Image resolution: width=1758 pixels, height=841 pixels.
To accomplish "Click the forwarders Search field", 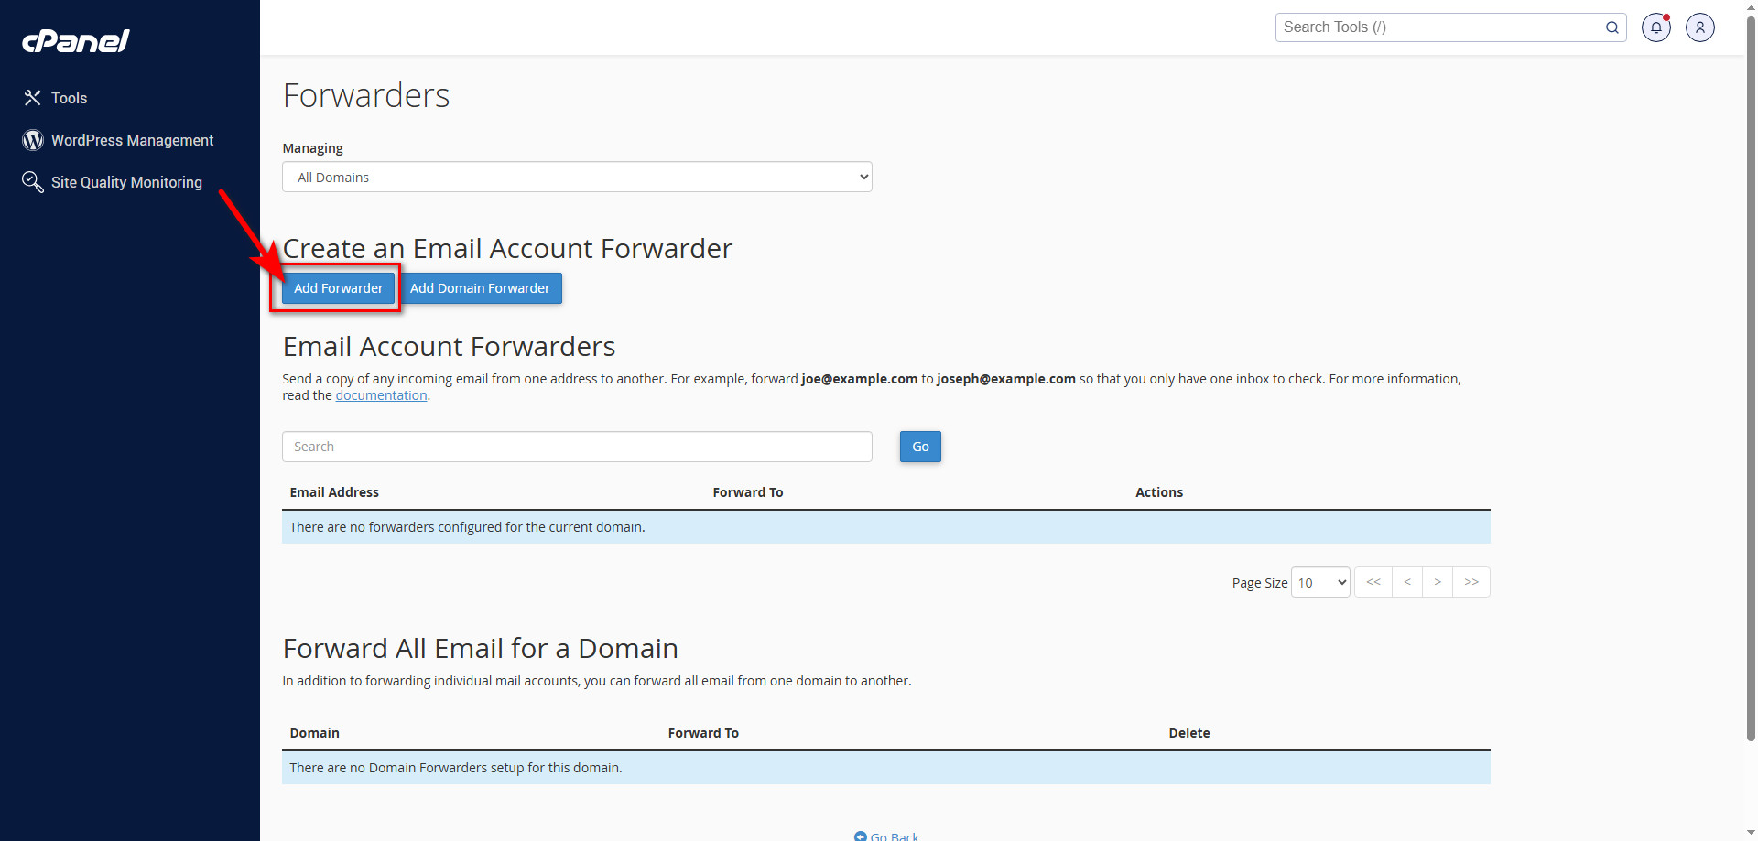I will tap(577, 447).
